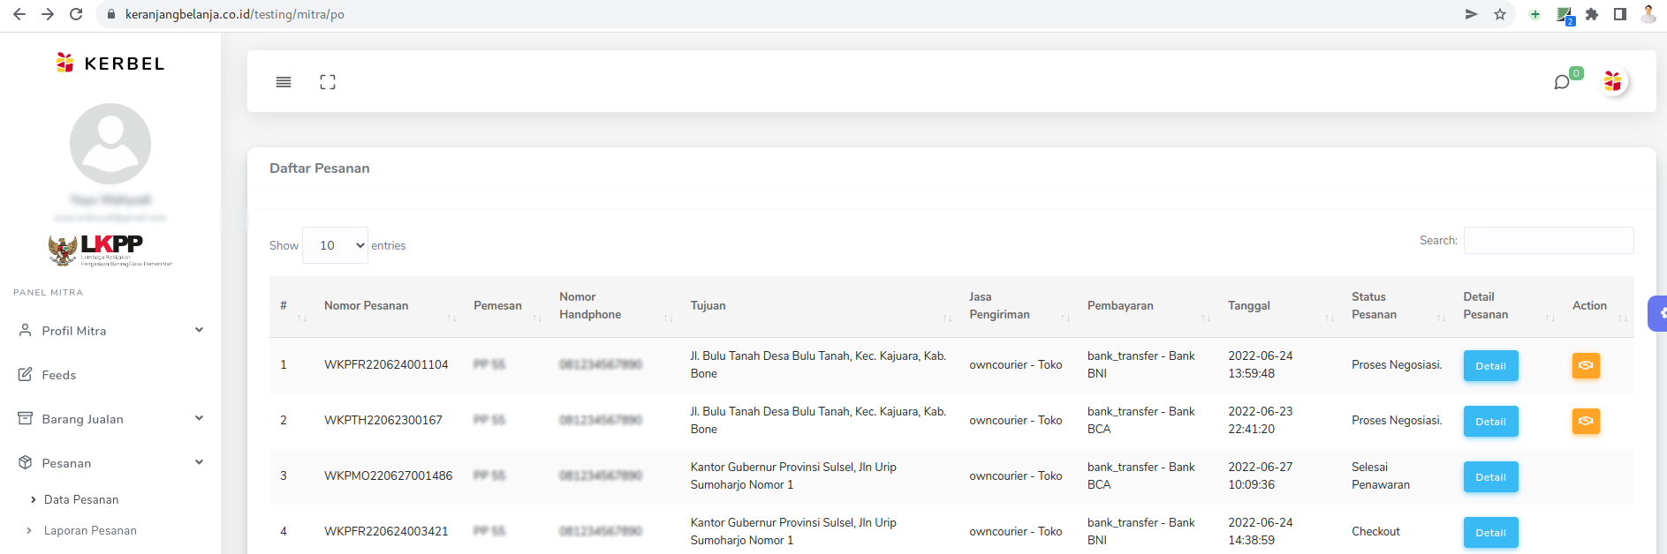Click Detail button for order WKPFR220624003421
Screen dimensions: 1667x554
click(x=1490, y=532)
